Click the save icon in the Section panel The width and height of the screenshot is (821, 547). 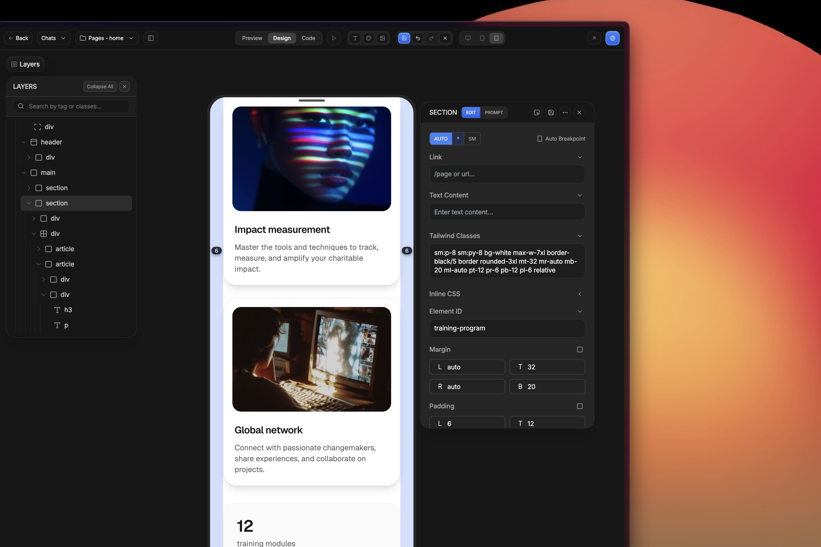pos(551,112)
